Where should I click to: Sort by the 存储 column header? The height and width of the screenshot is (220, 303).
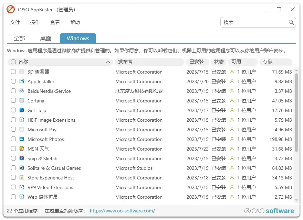pos(276,62)
